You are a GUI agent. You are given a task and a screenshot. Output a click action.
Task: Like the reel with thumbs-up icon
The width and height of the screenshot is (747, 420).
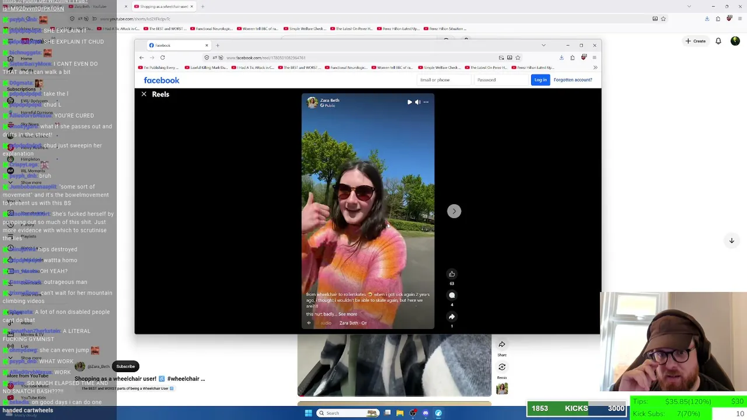452,274
